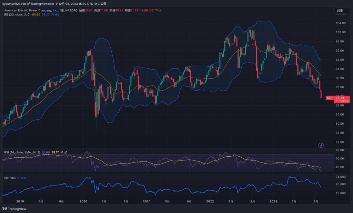Click the 2022 label on time axis
Image resolution: width=353 pixels, height=213 pixels.
[x=210, y=201]
